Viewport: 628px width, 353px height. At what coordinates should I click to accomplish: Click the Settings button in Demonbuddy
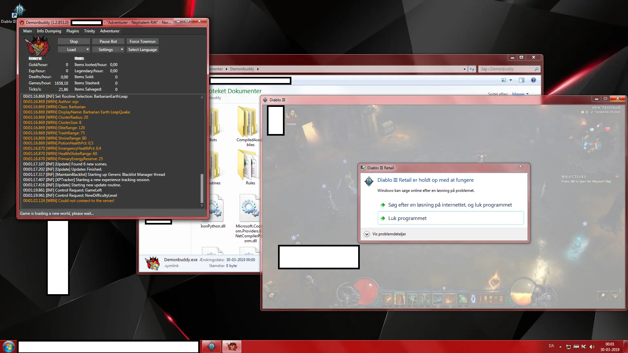[106, 50]
